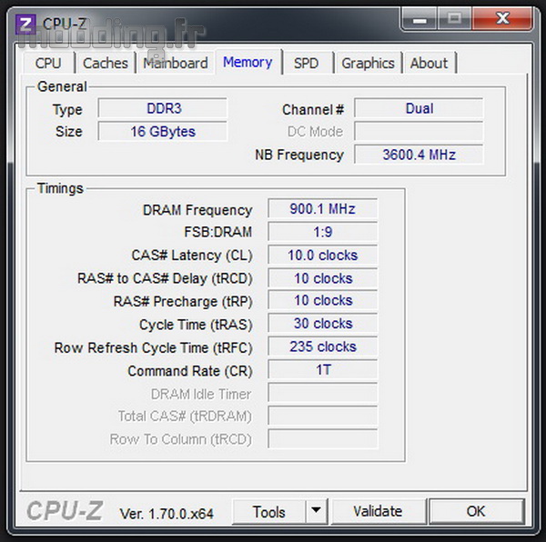Click the empty DRAM Idle Timer field

click(x=323, y=393)
